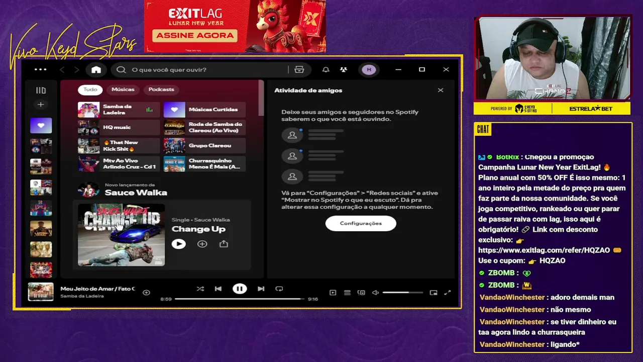Image resolution: width=643 pixels, height=362 pixels.
Task: Close the Atividade de amigos panel
Action: tap(441, 90)
